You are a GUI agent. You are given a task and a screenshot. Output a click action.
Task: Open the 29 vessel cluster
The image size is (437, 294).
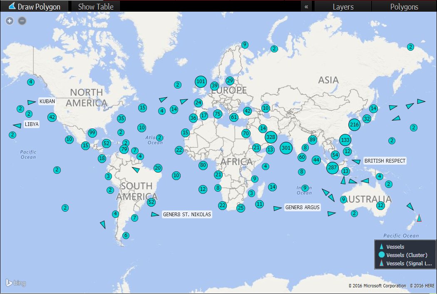[x=230, y=81]
